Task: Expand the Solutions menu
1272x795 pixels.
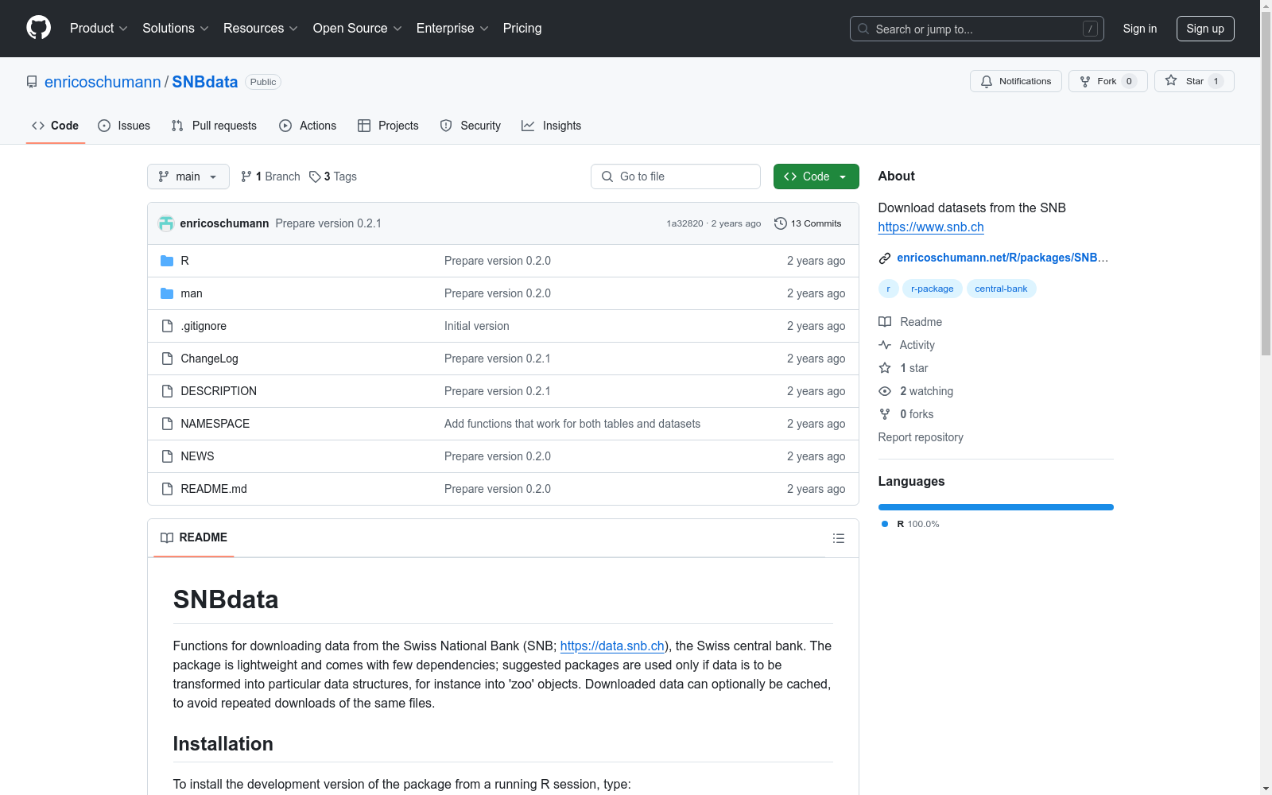Action: (x=176, y=28)
